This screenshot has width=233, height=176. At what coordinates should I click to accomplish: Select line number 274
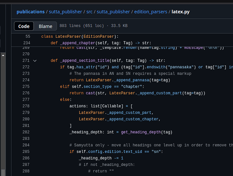pyautogui.click(x=26, y=80)
